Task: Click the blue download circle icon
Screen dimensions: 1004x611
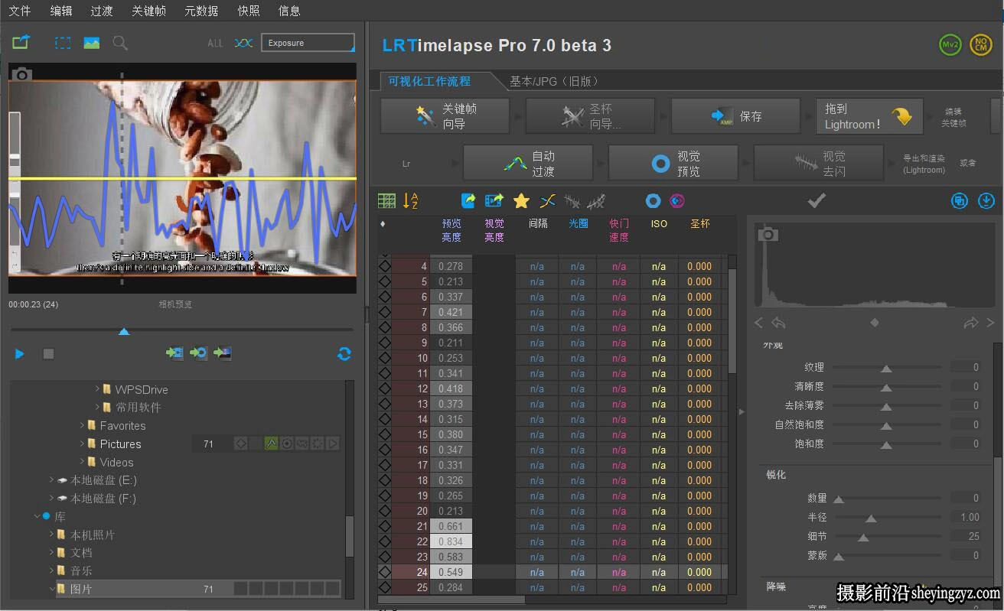Action: coord(986,201)
